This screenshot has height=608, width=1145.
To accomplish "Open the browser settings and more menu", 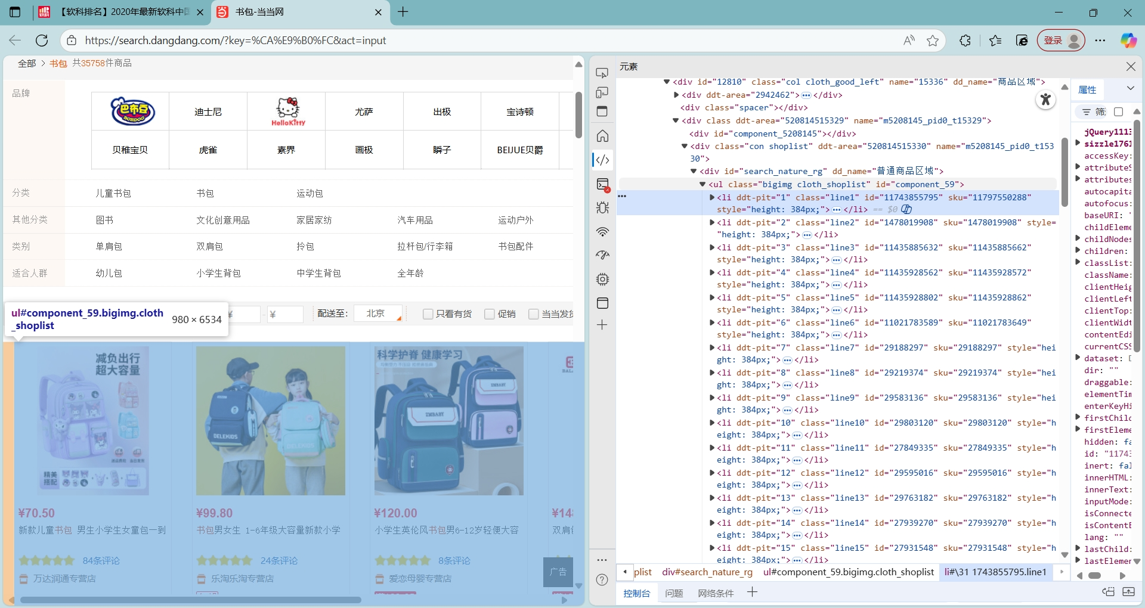I will tap(1100, 41).
